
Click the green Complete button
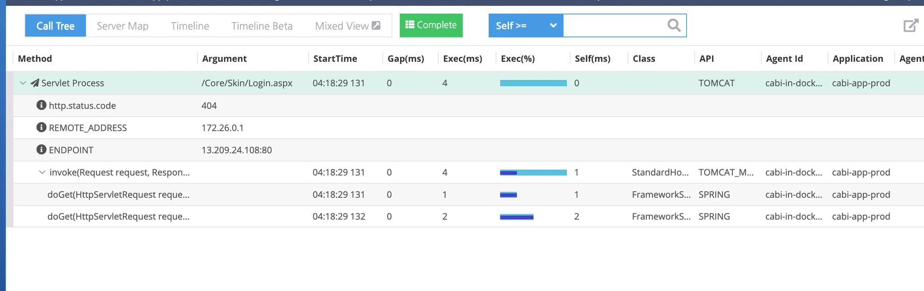point(431,25)
